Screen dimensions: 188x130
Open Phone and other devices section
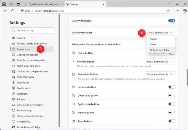32,116
